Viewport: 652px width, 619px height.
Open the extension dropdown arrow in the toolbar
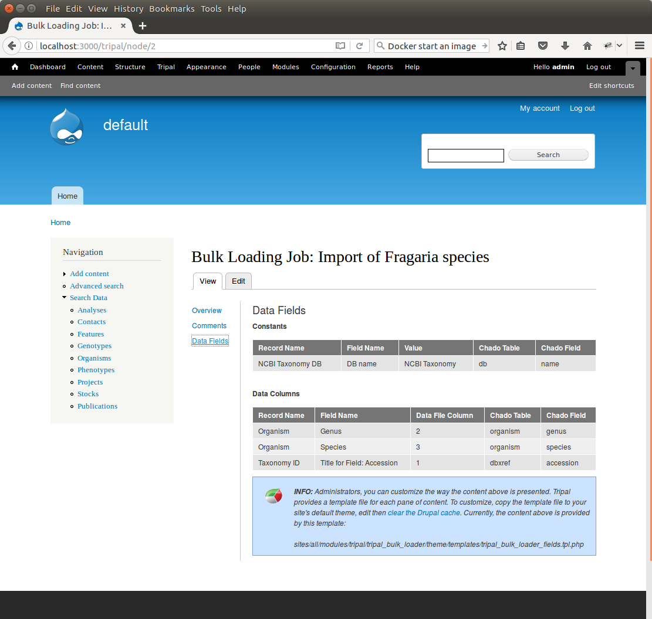[x=619, y=46]
